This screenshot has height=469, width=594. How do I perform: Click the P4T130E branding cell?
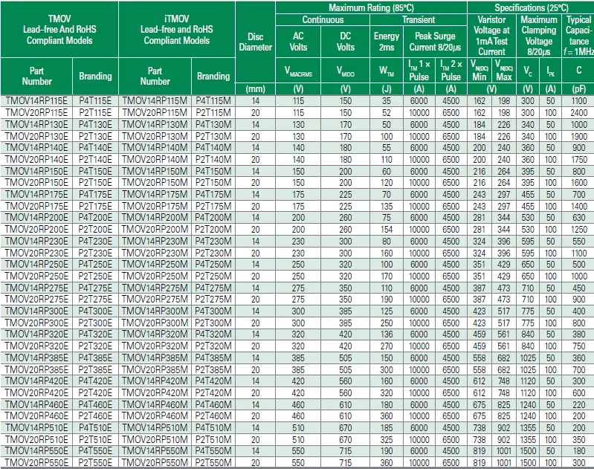[x=95, y=123]
